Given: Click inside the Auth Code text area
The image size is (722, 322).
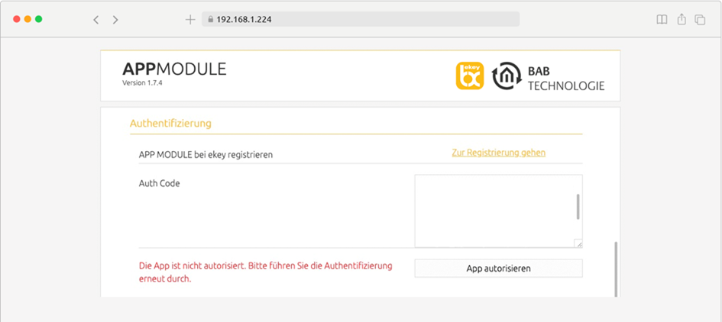Looking at the screenshot, I should (498, 211).
